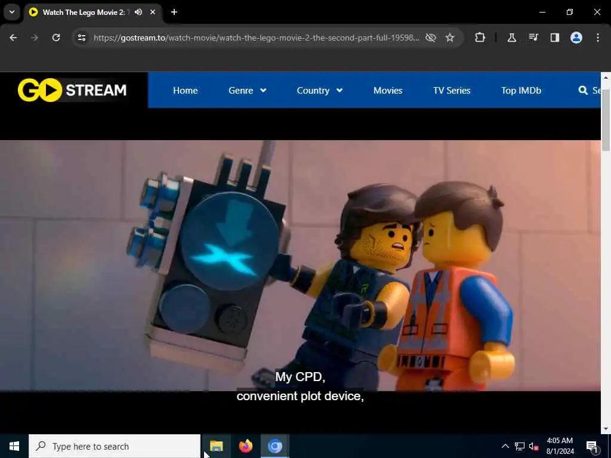Viewport: 611px width, 458px height.
Task: Click the taskbar search box
Action: point(115,446)
